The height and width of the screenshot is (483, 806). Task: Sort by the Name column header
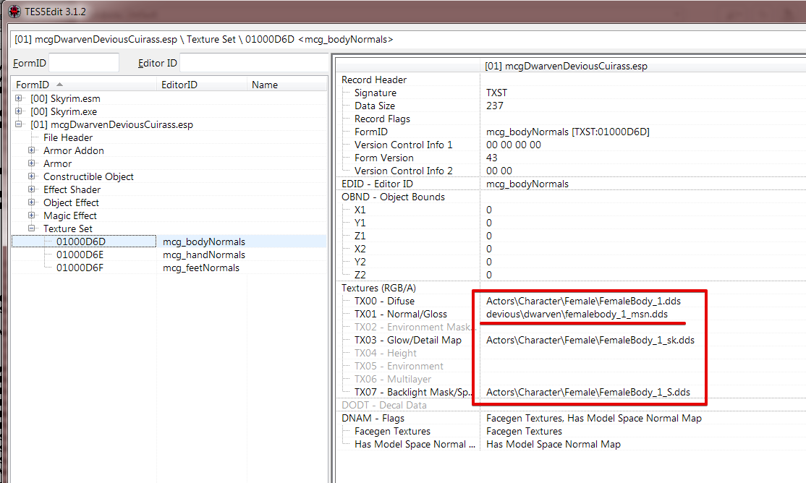[287, 85]
